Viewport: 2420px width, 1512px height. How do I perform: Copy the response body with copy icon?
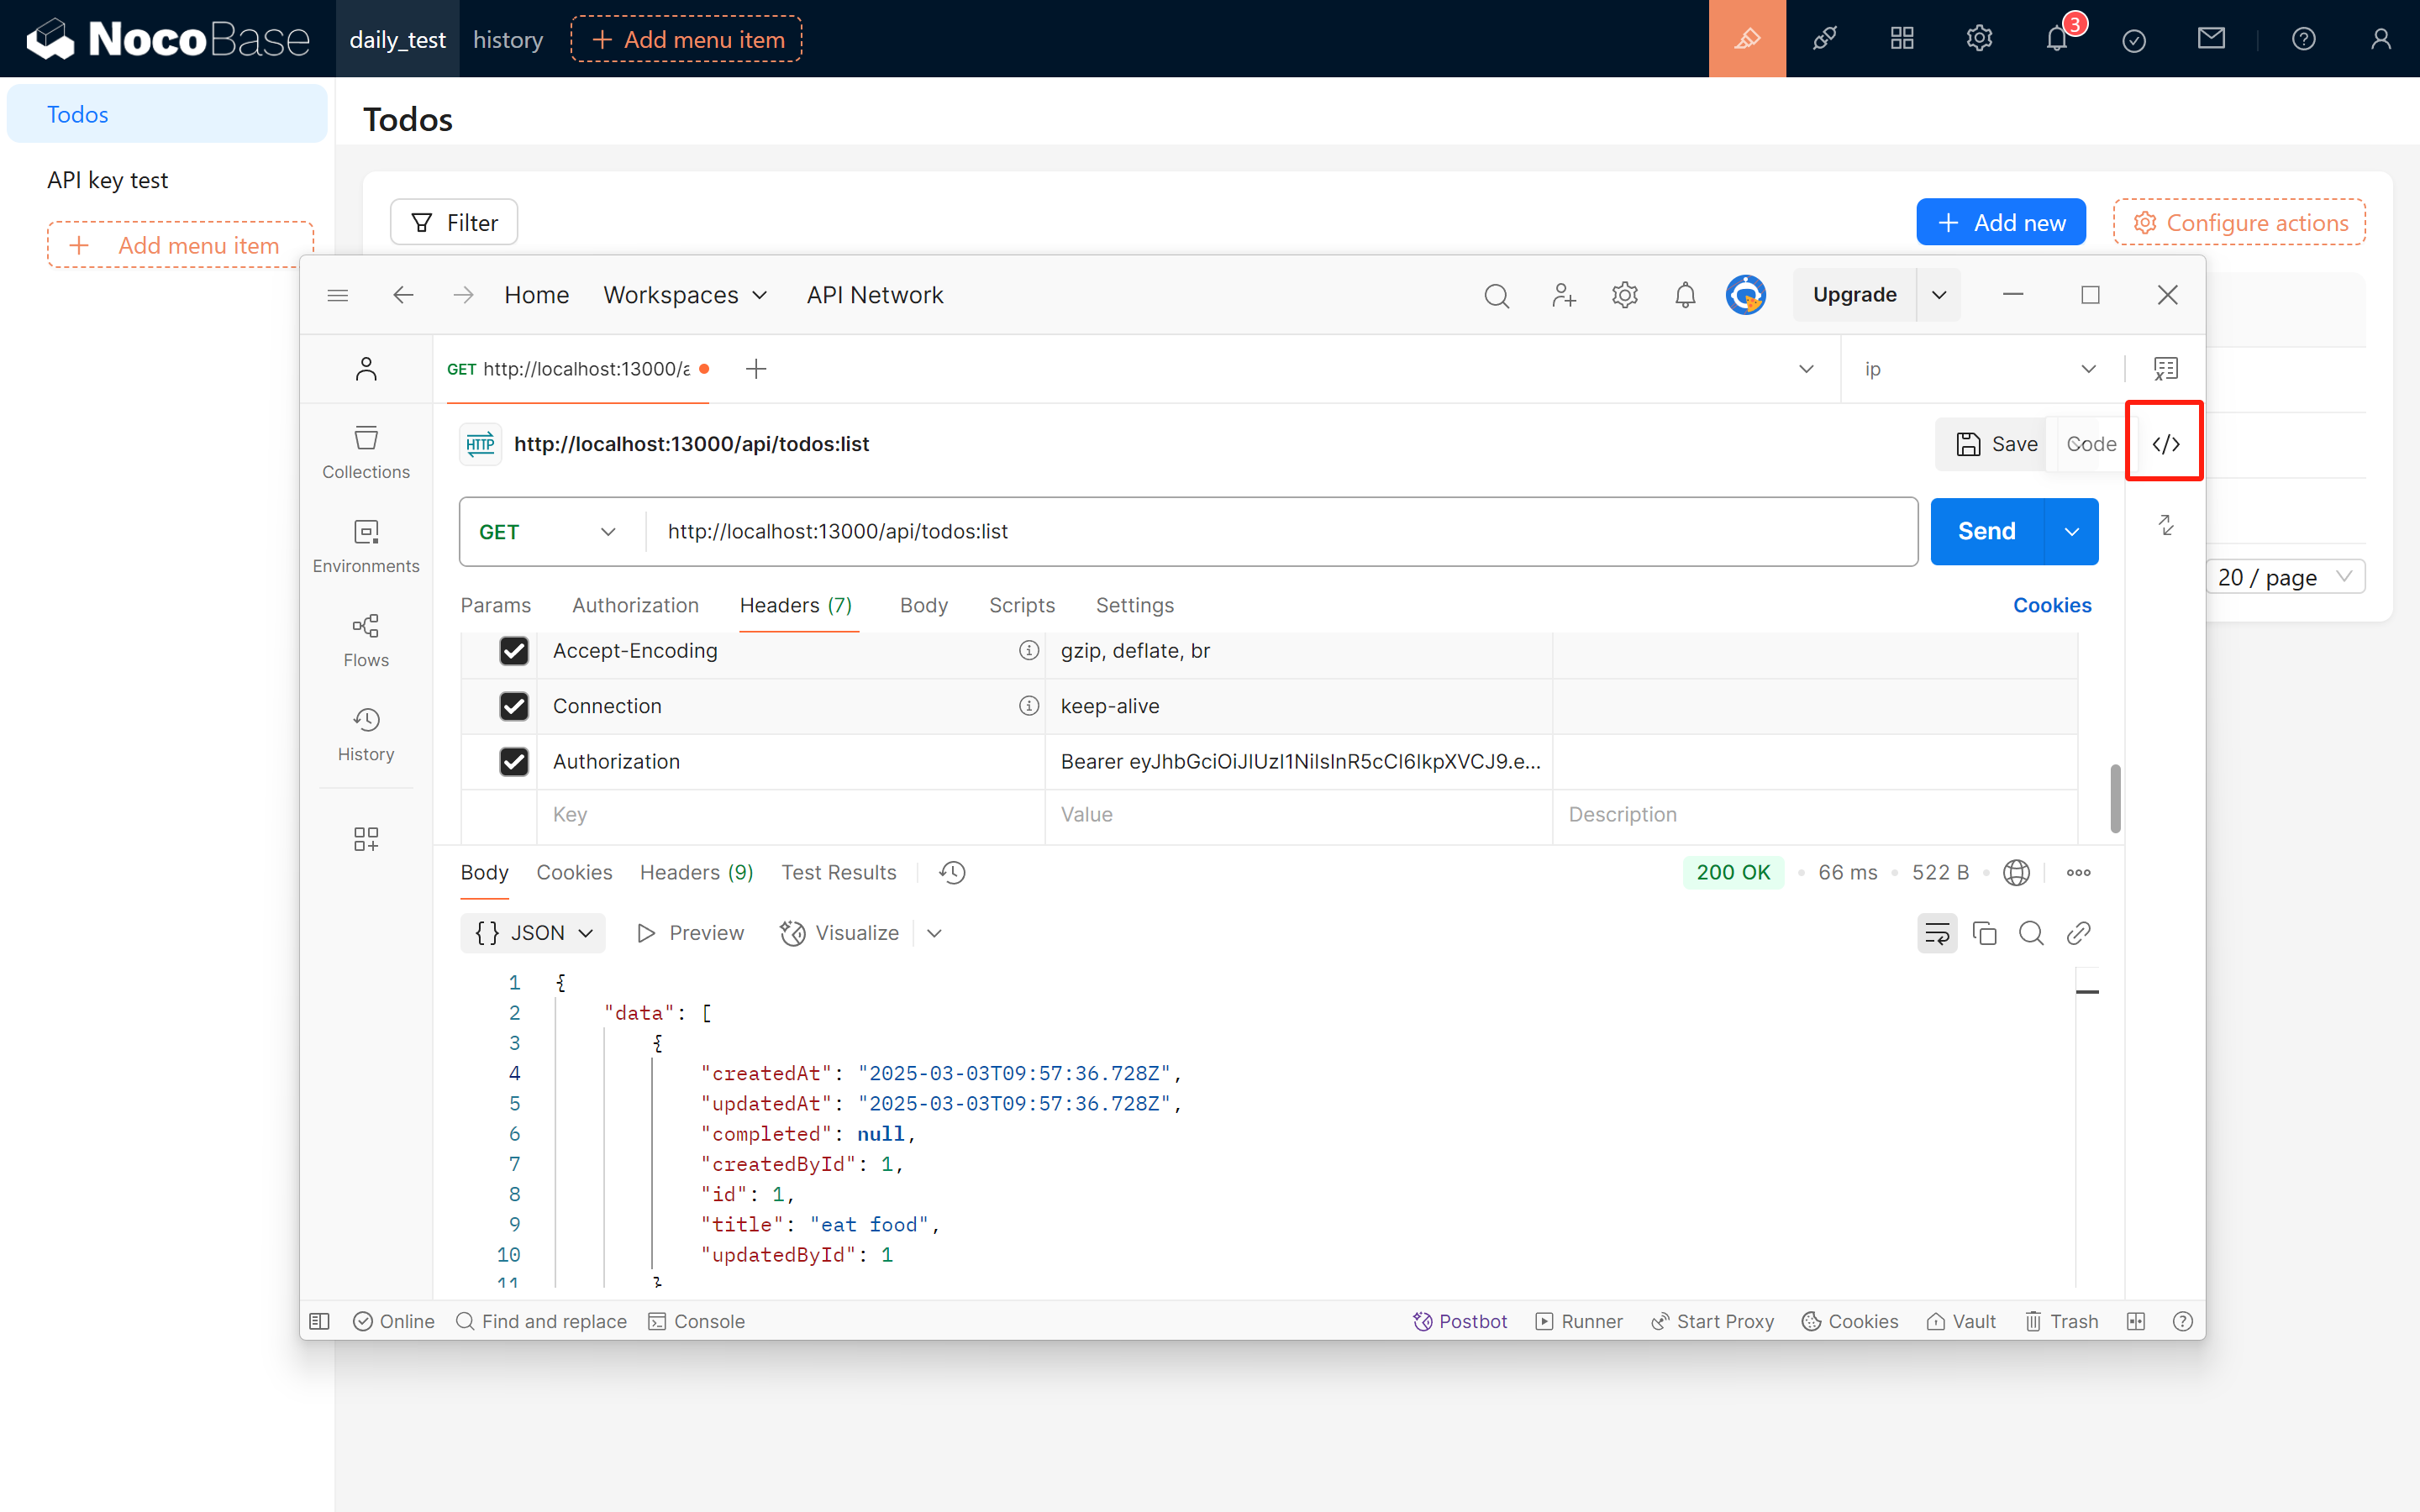click(1984, 933)
